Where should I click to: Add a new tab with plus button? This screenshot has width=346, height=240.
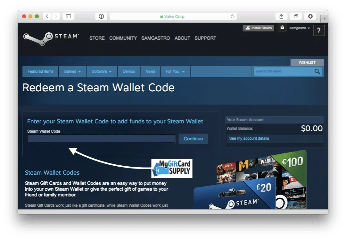324,19
